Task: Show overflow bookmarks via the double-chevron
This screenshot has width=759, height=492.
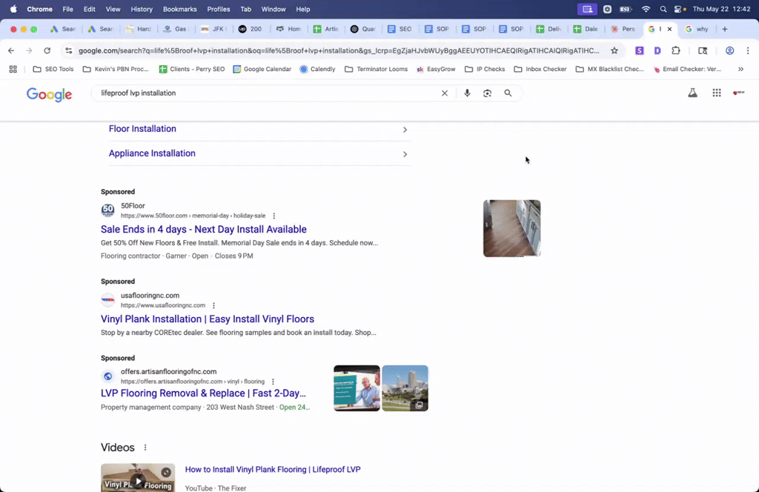Action: coord(740,68)
